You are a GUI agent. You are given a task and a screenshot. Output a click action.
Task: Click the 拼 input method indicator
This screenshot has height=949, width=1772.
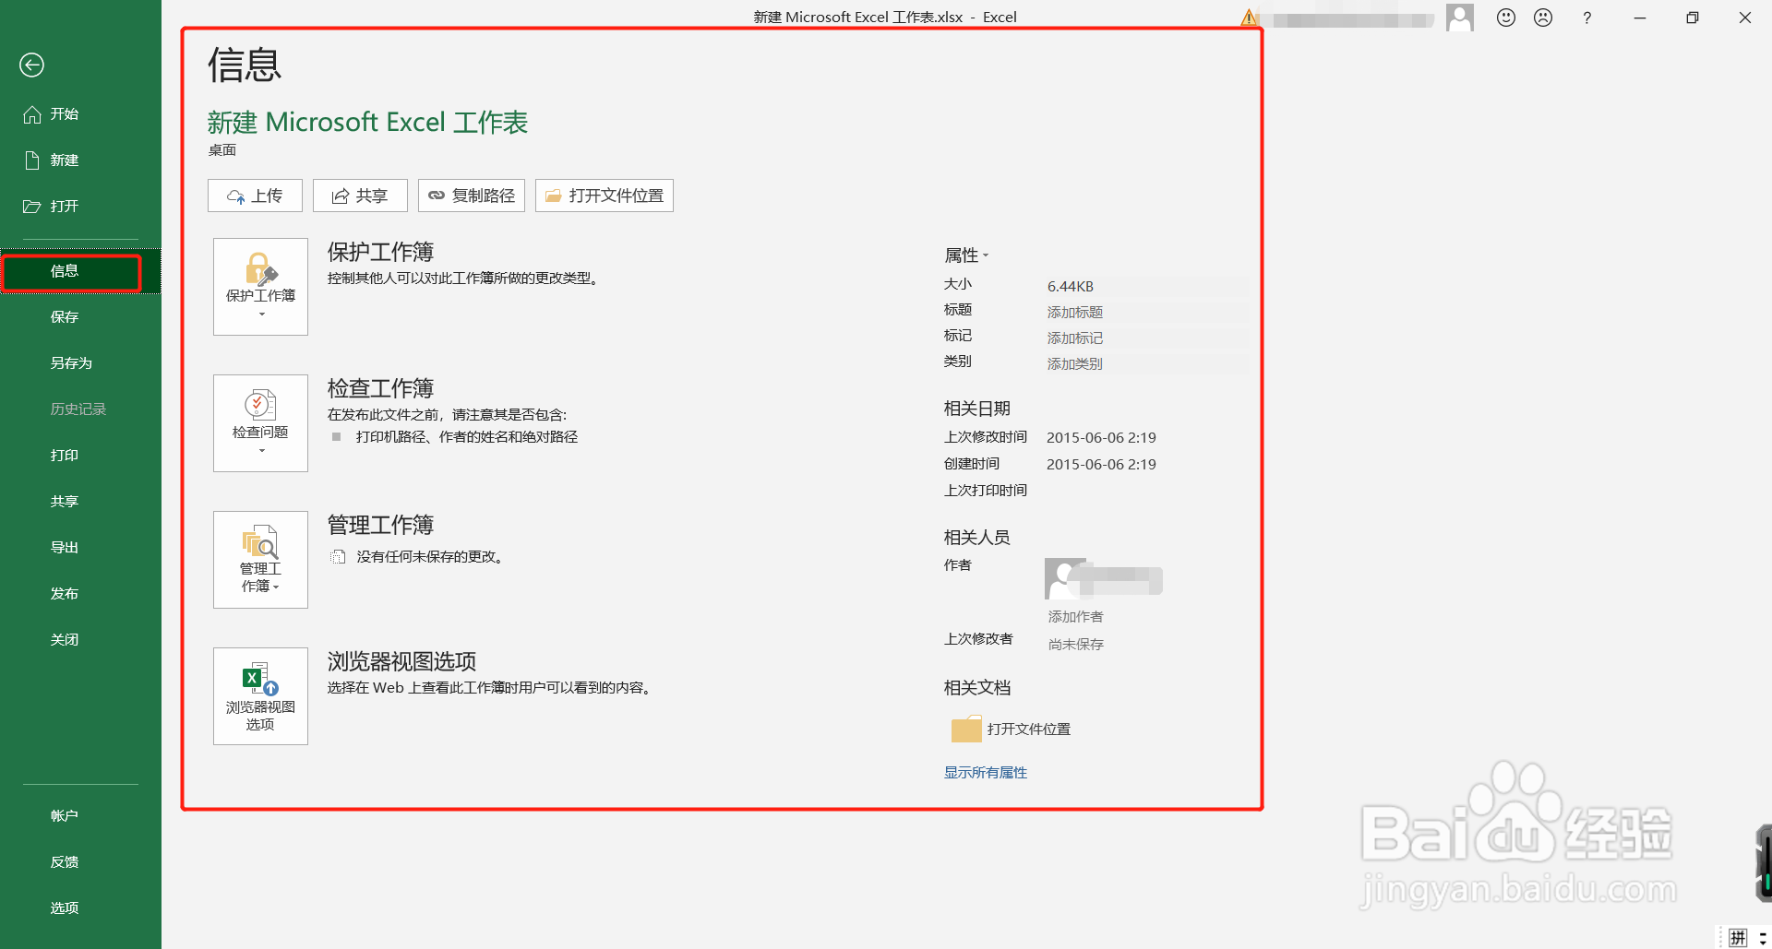(x=1738, y=938)
